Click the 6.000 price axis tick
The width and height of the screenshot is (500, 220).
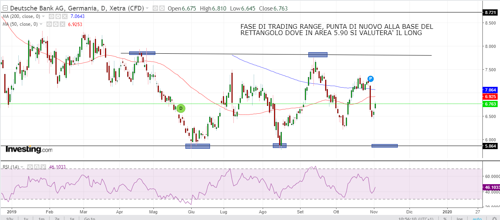pyautogui.click(x=491, y=139)
